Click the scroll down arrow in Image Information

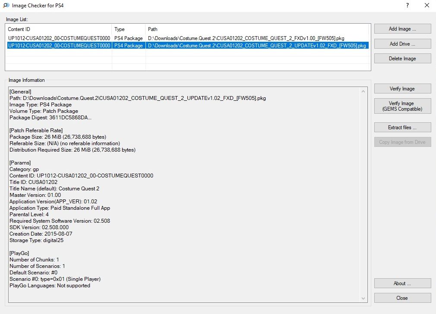tap(363, 298)
